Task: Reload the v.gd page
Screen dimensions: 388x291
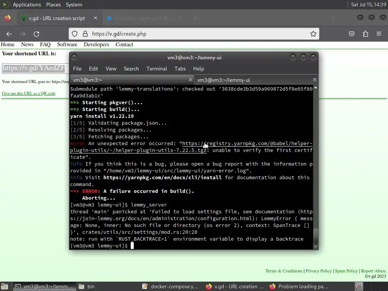Action: 36,34
